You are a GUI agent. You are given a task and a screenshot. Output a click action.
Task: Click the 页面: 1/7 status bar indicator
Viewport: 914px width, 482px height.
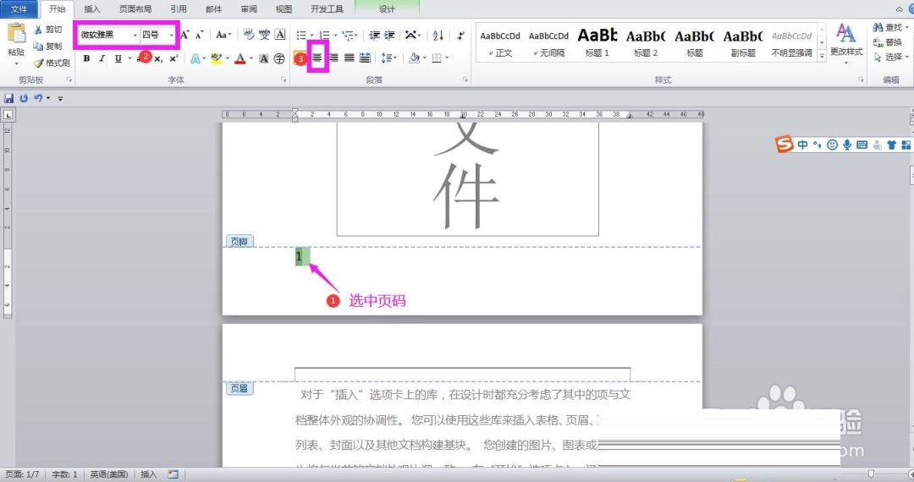[x=21, y=474]
